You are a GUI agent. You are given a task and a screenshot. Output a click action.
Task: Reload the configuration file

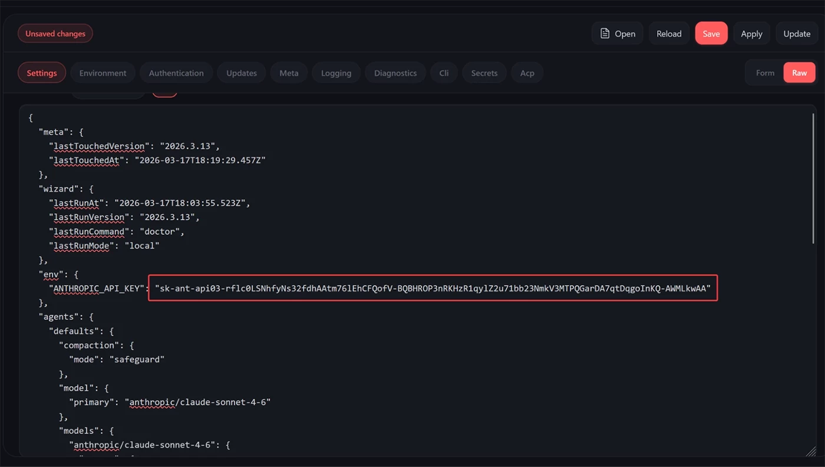669,34
